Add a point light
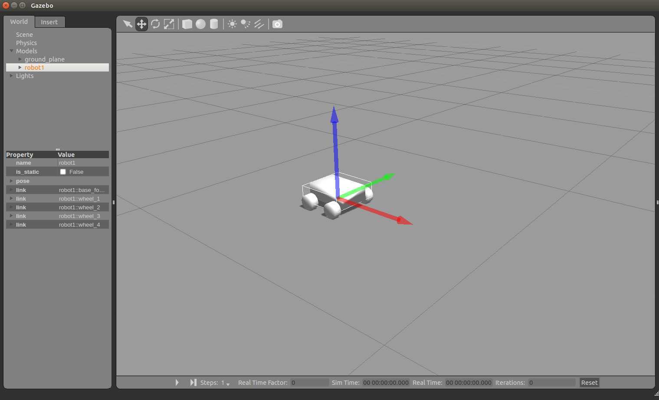This screenshot has width=659, height=400. pos(232,24)
